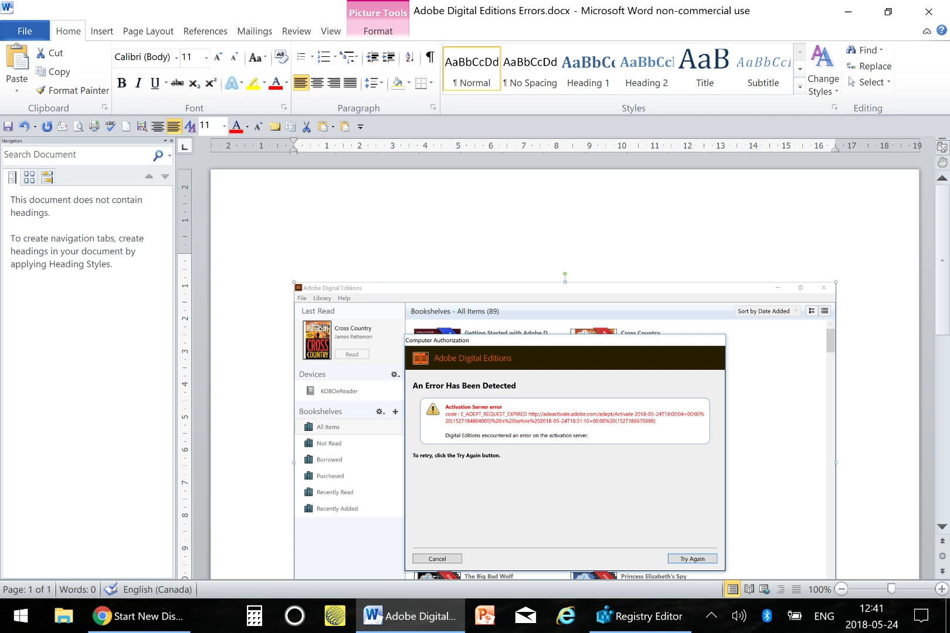Open the Find tool in Editing group

click(x=864, y=50)
